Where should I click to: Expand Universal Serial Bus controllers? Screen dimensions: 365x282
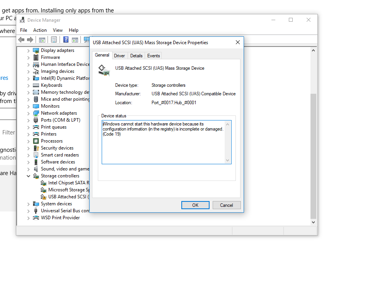coord(28,210)
